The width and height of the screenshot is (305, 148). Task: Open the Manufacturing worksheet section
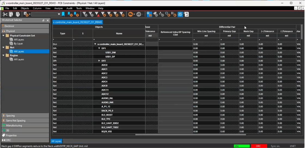click(25, 126)
